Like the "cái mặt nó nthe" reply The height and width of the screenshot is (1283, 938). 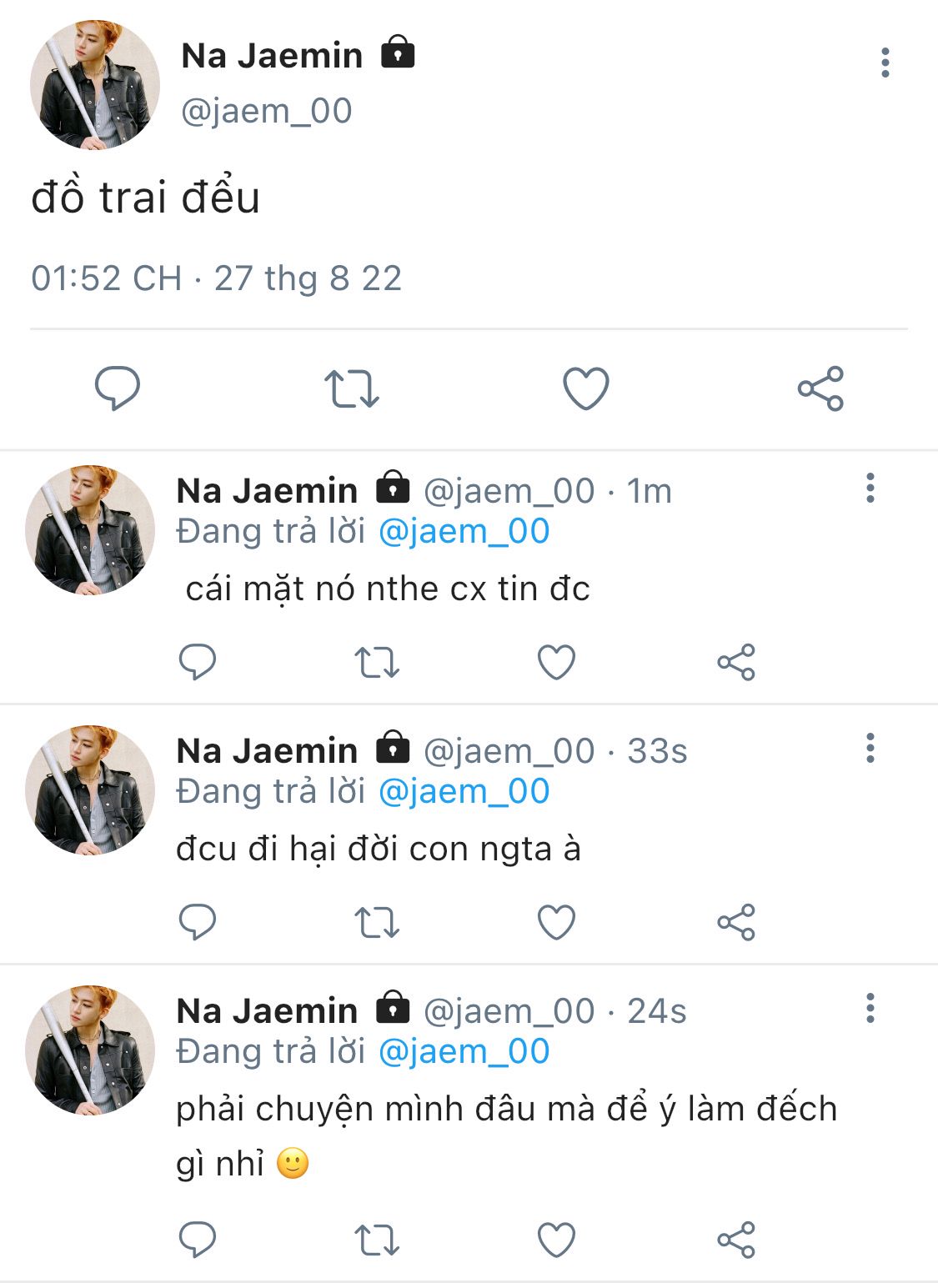point(556,663)
